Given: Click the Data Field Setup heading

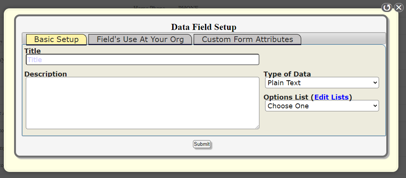Looking at the screenshot, I should click(x=204, y=27).
